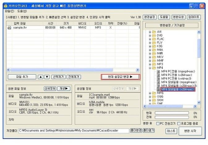Viewport: 208px width, 145px height.
Task: Click the OGG folder icon
Action: [154, 97]
